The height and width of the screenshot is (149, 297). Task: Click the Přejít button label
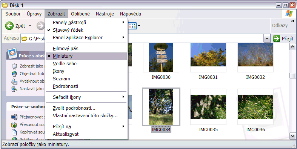click(x=287, y=38)
